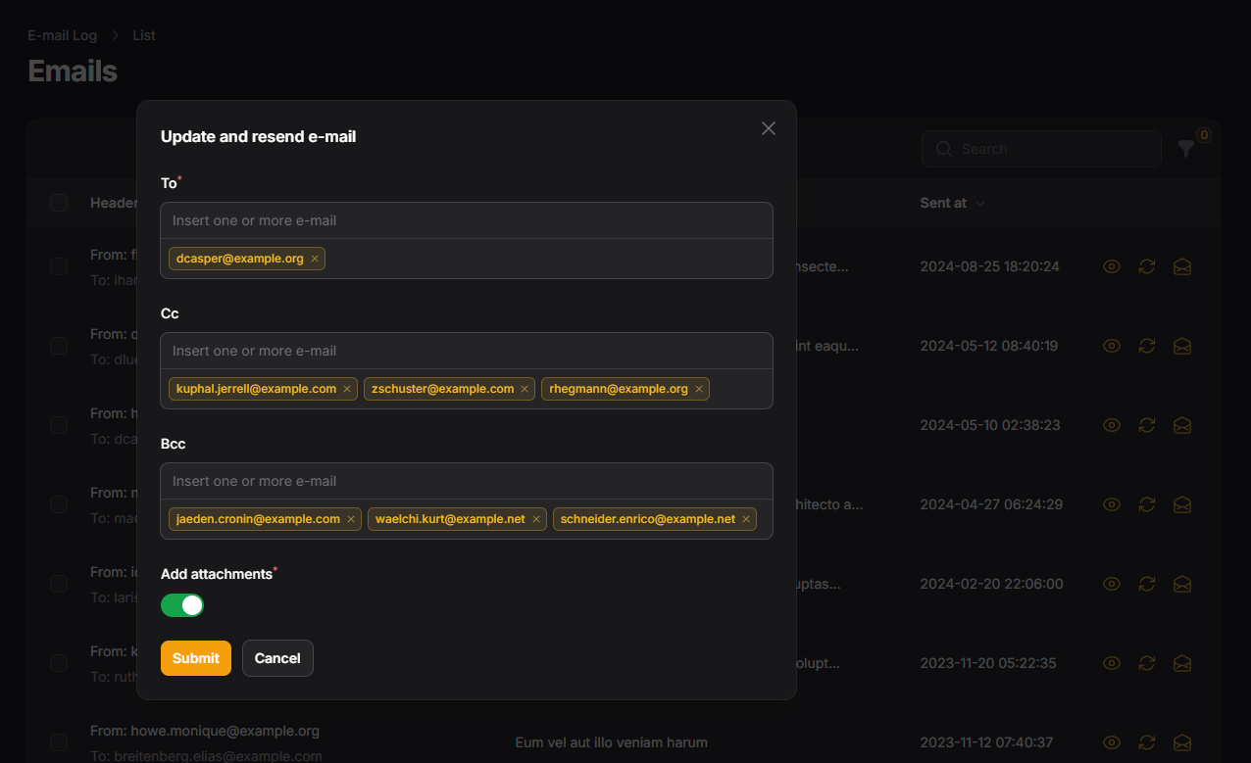Click the Cancel button
Screen dimensions: 1251x763
(277, 658)
